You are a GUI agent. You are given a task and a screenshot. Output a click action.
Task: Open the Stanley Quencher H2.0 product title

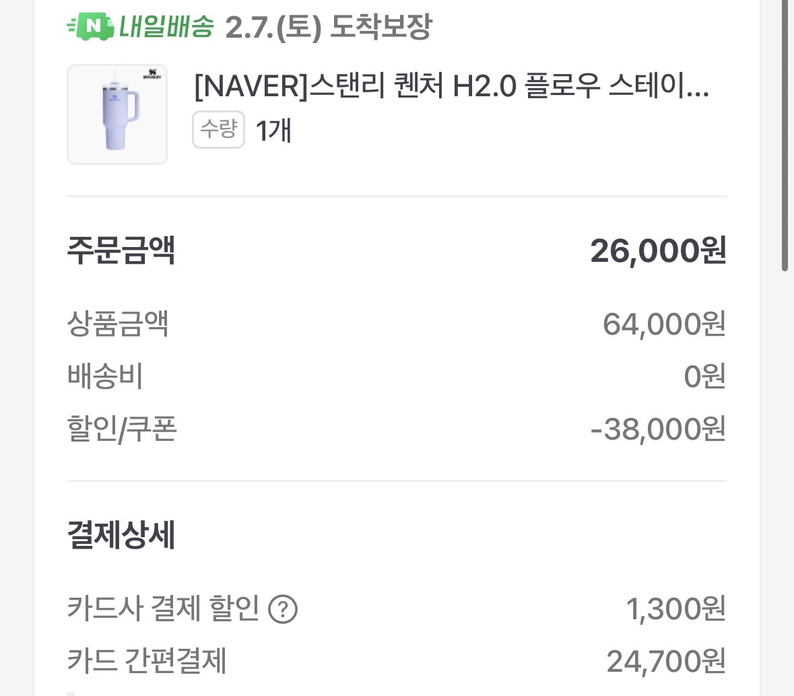click(x=451, y=87)
